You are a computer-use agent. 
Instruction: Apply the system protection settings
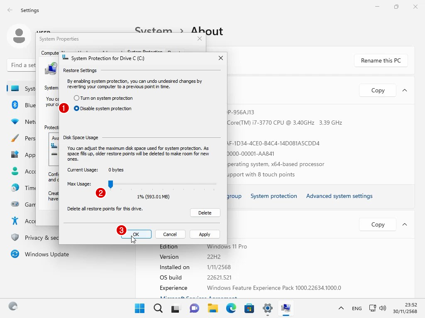205,234
